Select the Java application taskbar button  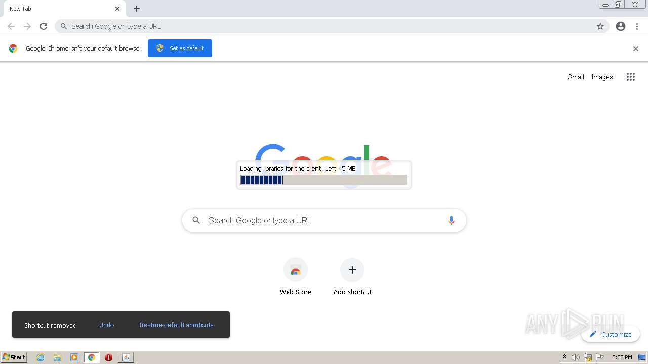pyautogui.click(x=126, y=357)
